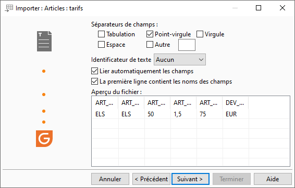Uncheck La première ligne contient les noms

tap(94, 82)
